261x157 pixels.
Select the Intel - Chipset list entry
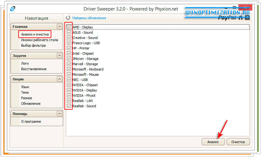tap(83, 53)
